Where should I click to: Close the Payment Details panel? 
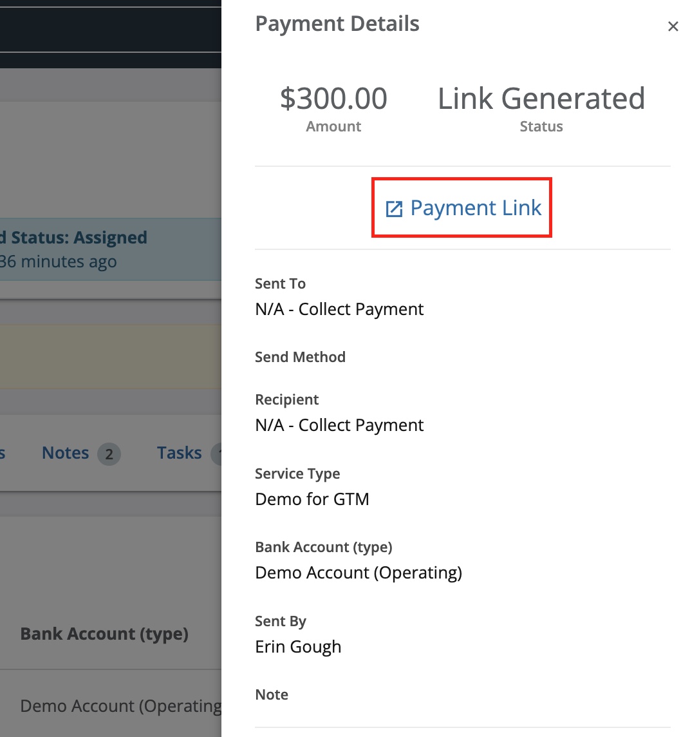673,26
